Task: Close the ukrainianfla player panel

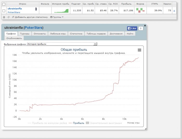Action: 145,26
